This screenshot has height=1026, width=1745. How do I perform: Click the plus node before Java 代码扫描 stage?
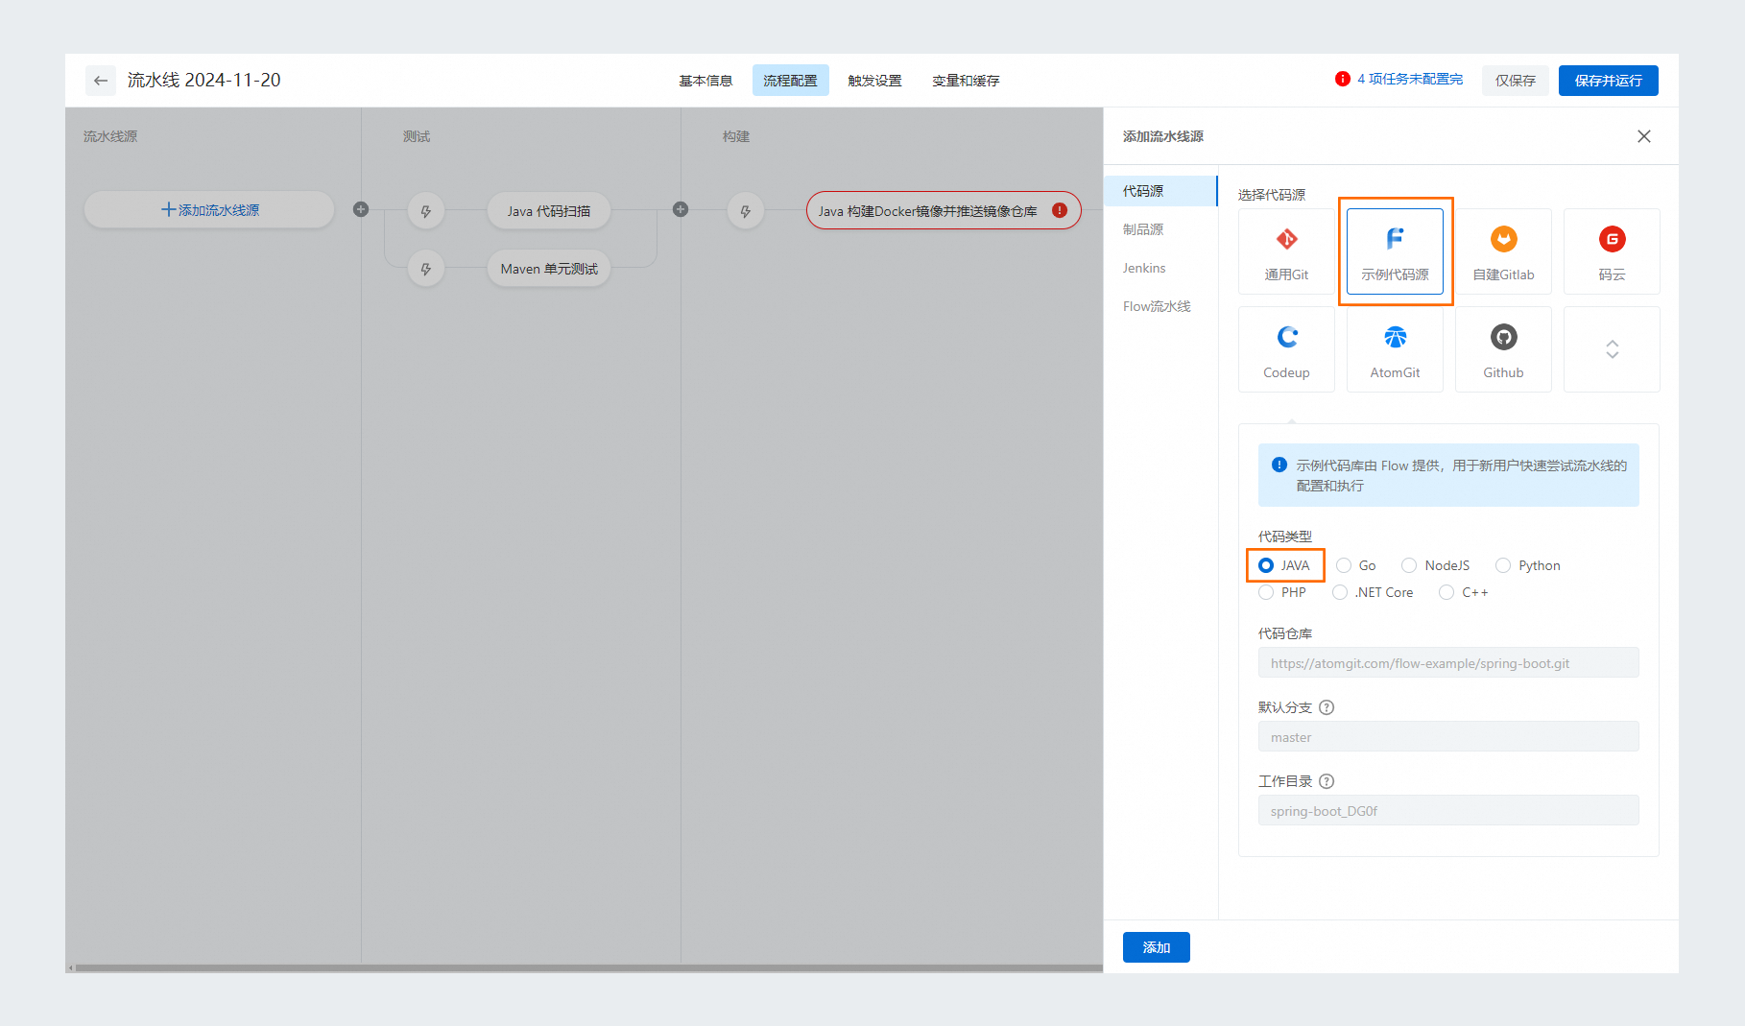361,209
